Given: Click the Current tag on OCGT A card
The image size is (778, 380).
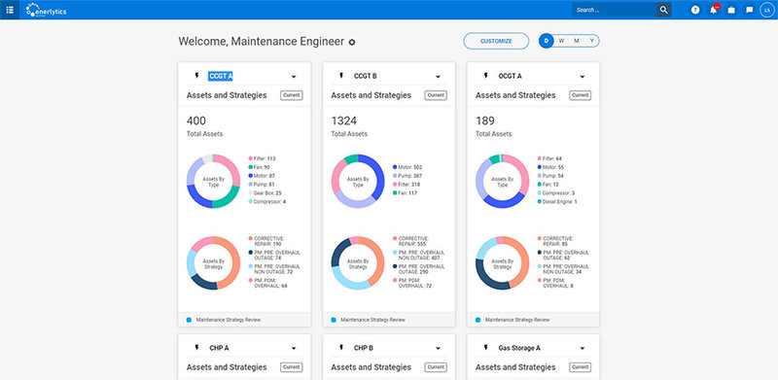Looking at the screenshot, I should [580, 95].
